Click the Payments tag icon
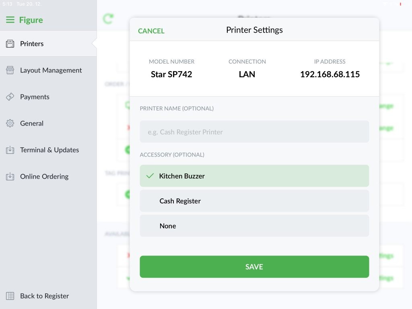The width and height of the screenshot is (412, 309). (x=10, y=97)
